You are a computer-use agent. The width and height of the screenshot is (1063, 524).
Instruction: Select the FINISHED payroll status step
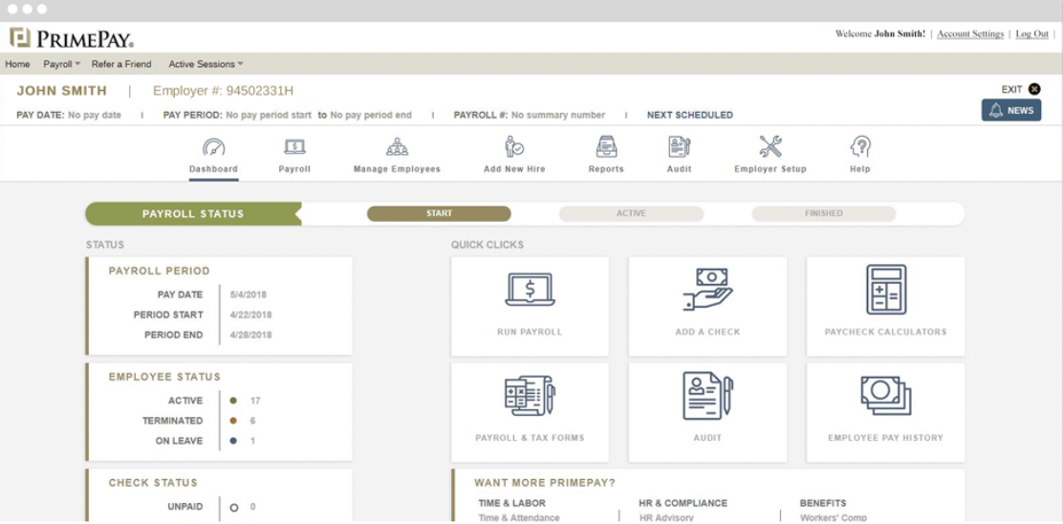coord(824,213)
